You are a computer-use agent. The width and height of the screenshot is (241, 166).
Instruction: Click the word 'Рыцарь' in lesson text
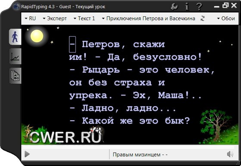101,70
